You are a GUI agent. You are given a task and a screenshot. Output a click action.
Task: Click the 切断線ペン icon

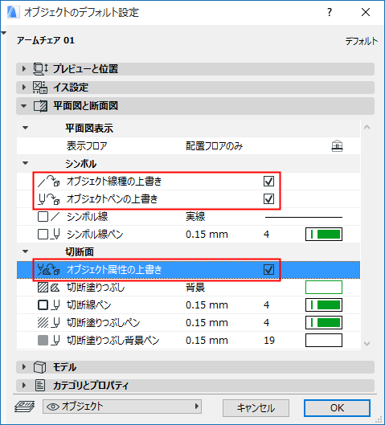(49, 305)
